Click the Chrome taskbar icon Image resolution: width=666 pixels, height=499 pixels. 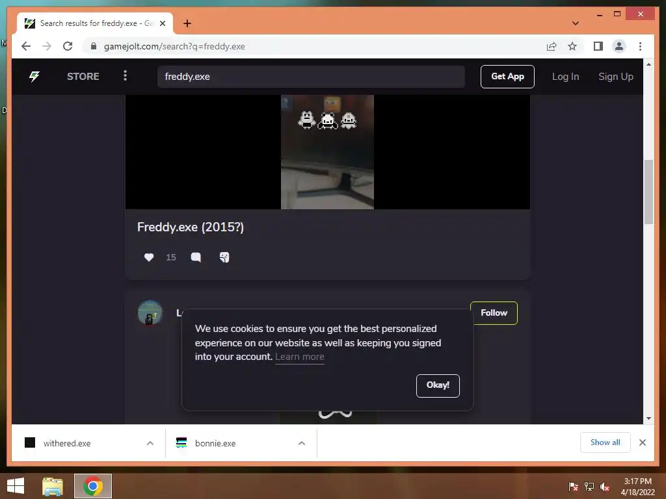tap(93, 486)
